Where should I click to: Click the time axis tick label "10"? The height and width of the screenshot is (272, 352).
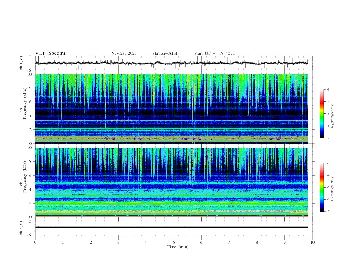tap(312, 242)
